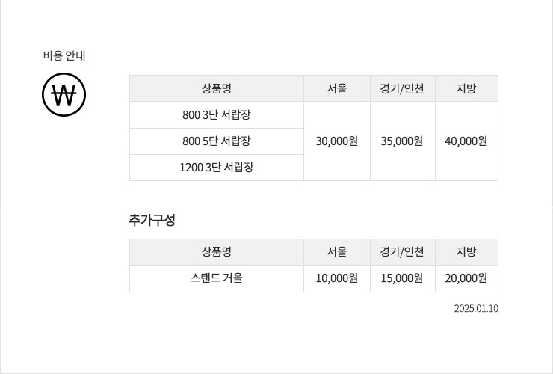Click 지방 header in 추가구성 table
This screenshot has height=374, width=553.
click(x=466, y=252)
